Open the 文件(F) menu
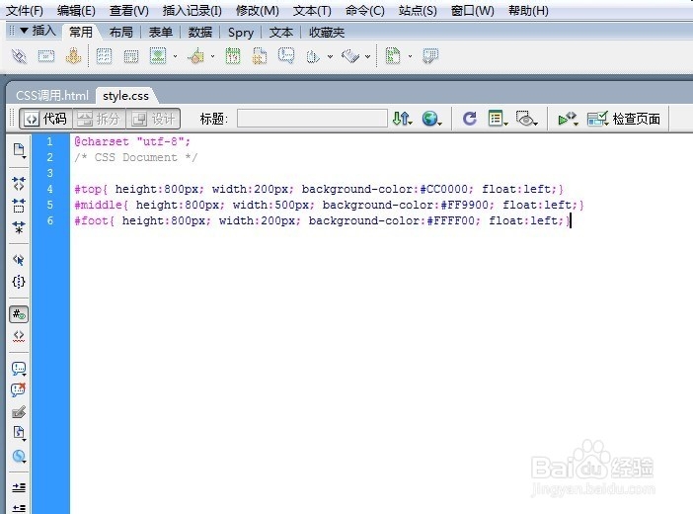Image resolution: width=693 pixels, height=514 pixels. point(25,10)
